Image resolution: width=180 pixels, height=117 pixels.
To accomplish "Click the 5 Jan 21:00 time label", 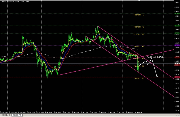I will [121, 112].
